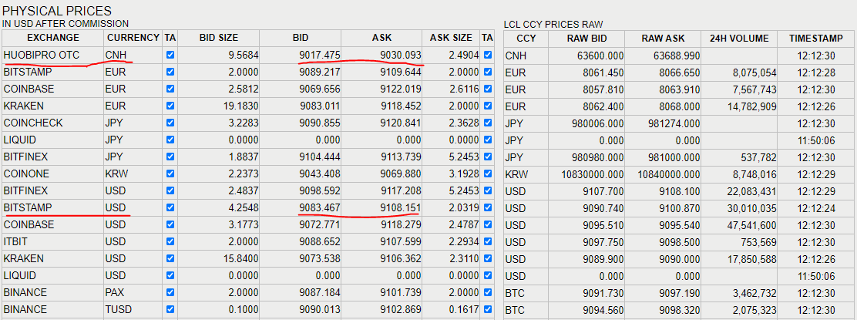
Task: Toggle COINBASE EUR TA checkbox before BID SIZE 2.5812
Action: pos(170,89)
